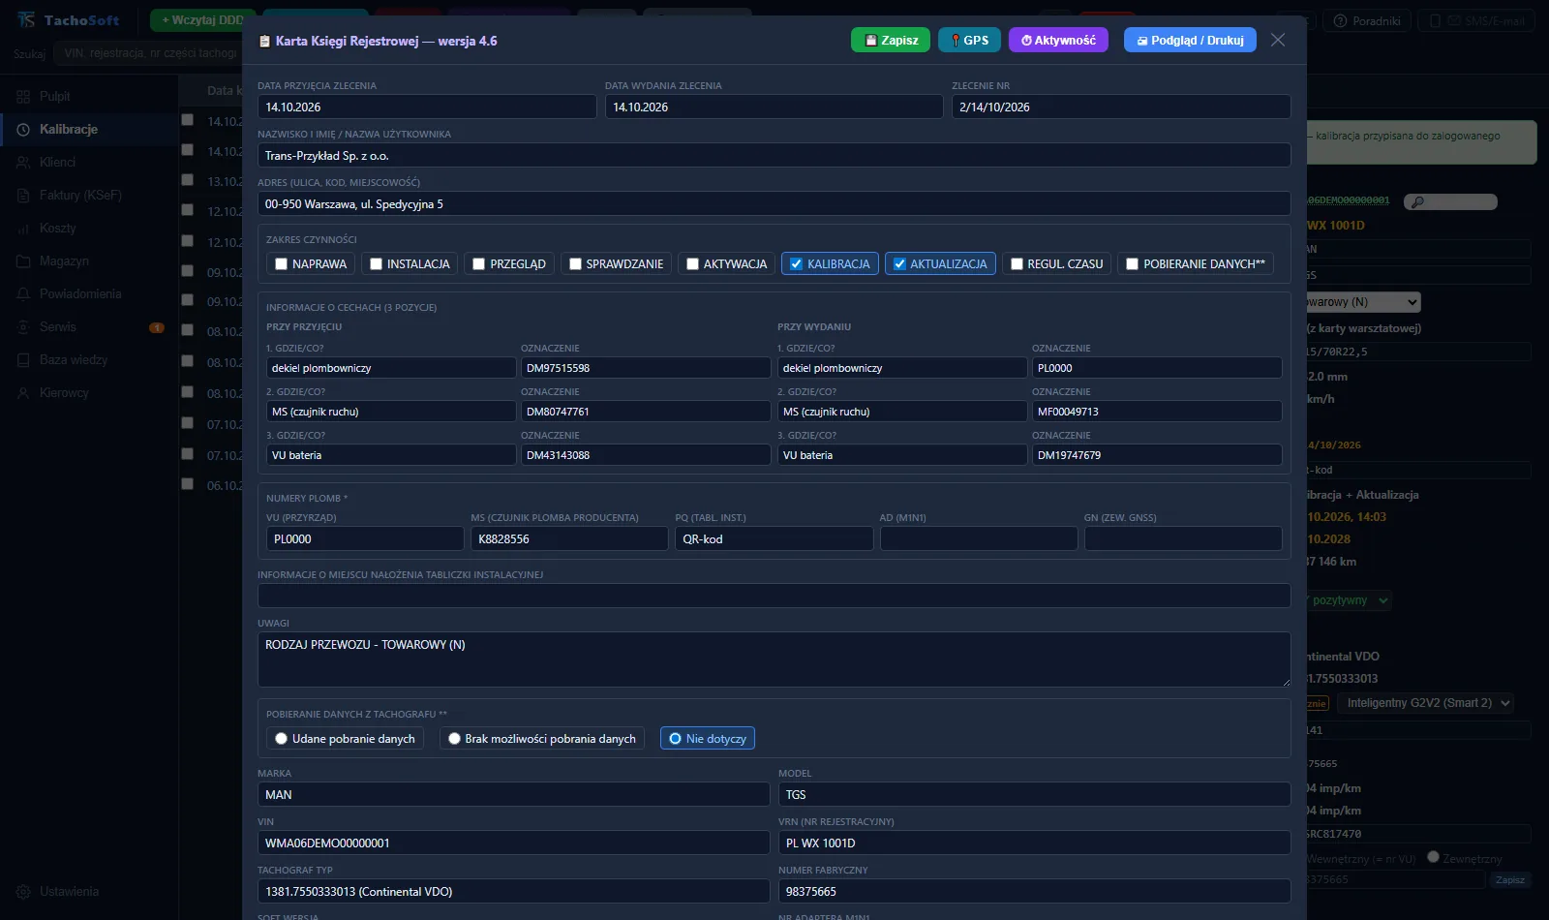Click the empty GN (zew. GNSS) field
Viewport: 1549px width, 920px height.
[x=1183, y=538]
